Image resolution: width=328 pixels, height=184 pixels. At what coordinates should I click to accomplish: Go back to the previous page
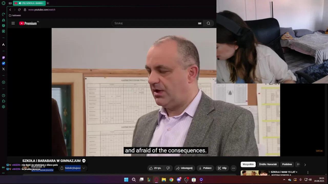(x=10, y=10)
